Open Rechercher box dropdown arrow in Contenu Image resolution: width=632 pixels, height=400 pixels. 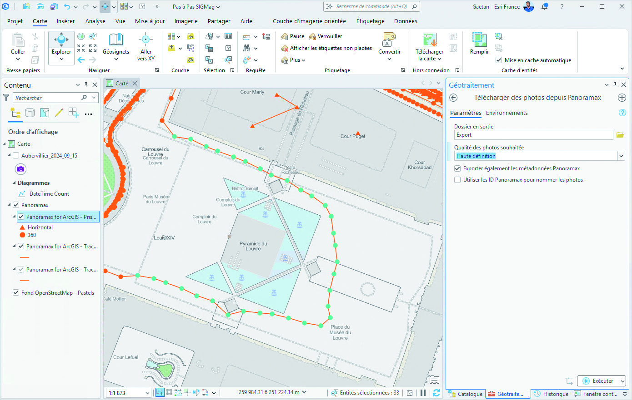[94, 98]
